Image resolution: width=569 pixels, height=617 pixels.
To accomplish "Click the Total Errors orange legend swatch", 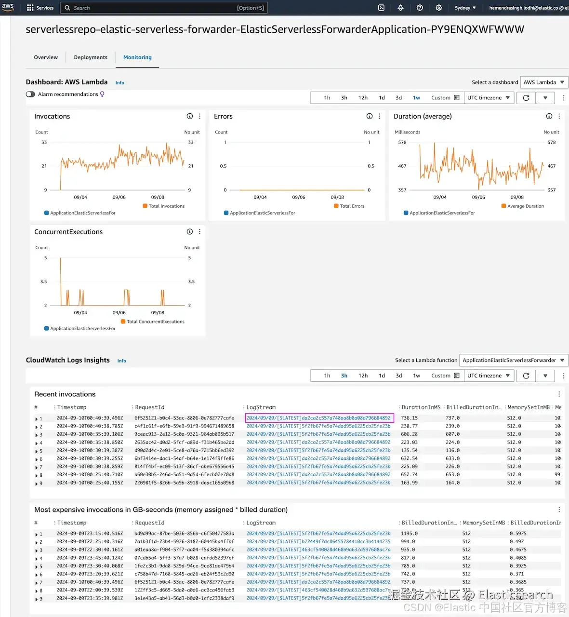I will (x=336, y=206).
